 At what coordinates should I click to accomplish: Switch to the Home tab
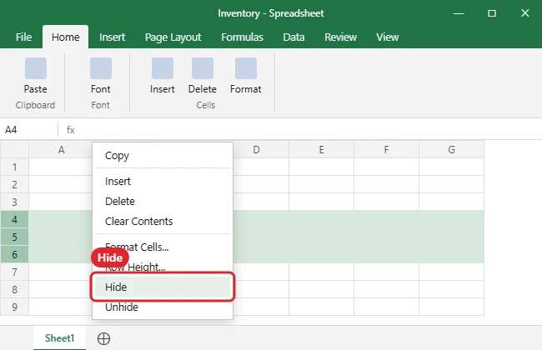pos(65,37)
